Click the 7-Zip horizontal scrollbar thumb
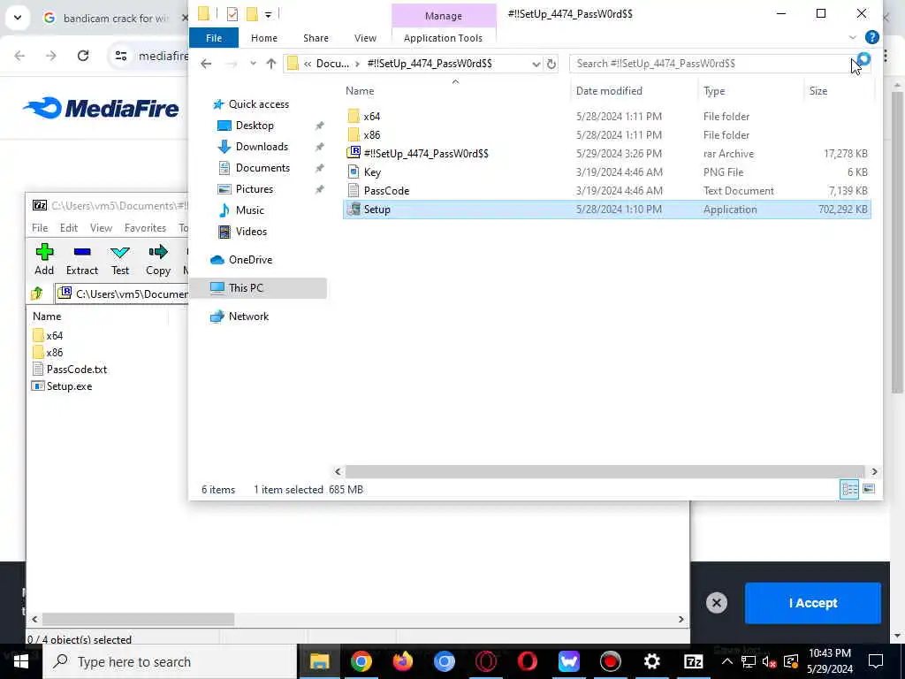This screenshot has width=905, height=679. [139, 619]
